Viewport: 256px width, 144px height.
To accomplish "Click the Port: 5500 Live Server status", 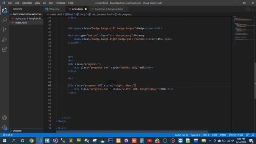I will point(236,135).
